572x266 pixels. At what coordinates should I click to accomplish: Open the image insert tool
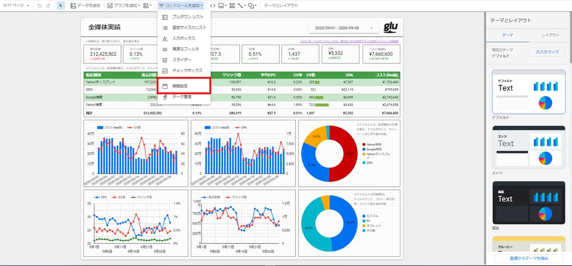click(x=223, y=6)
